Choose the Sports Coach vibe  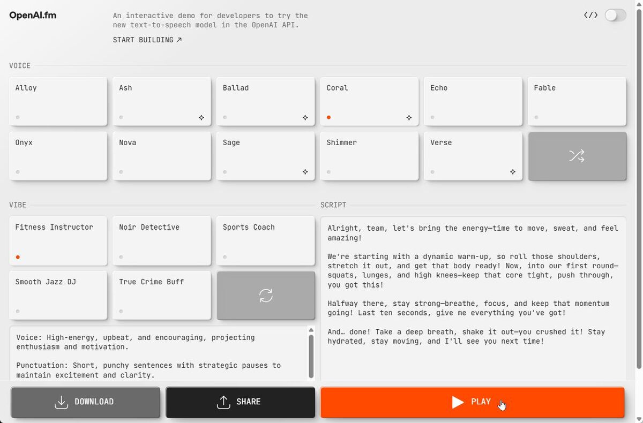[265, 240]
